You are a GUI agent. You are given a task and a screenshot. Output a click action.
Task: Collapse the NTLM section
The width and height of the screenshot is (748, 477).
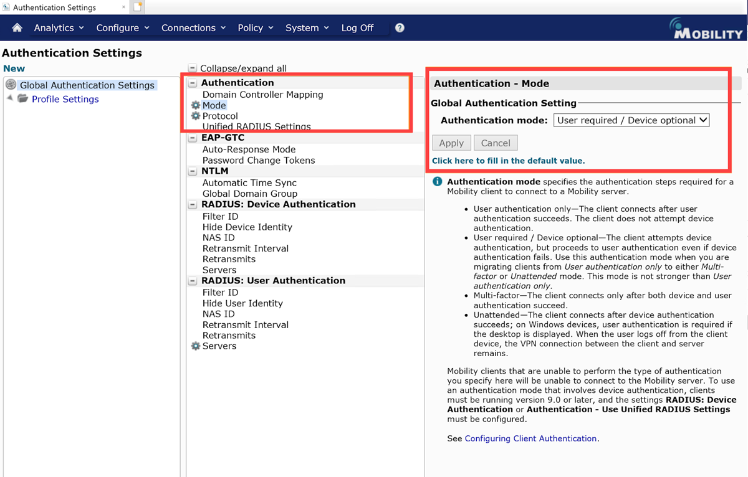[193, 171]
